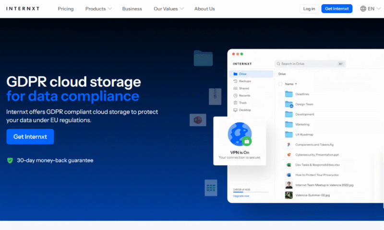Click the storage usage progress bar
Screen dimensions: 384x230
(250, 192)
